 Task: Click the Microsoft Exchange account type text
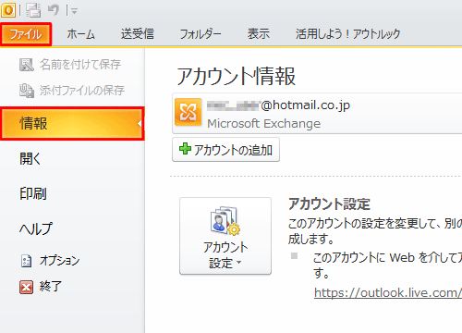(x=264, y=124)
